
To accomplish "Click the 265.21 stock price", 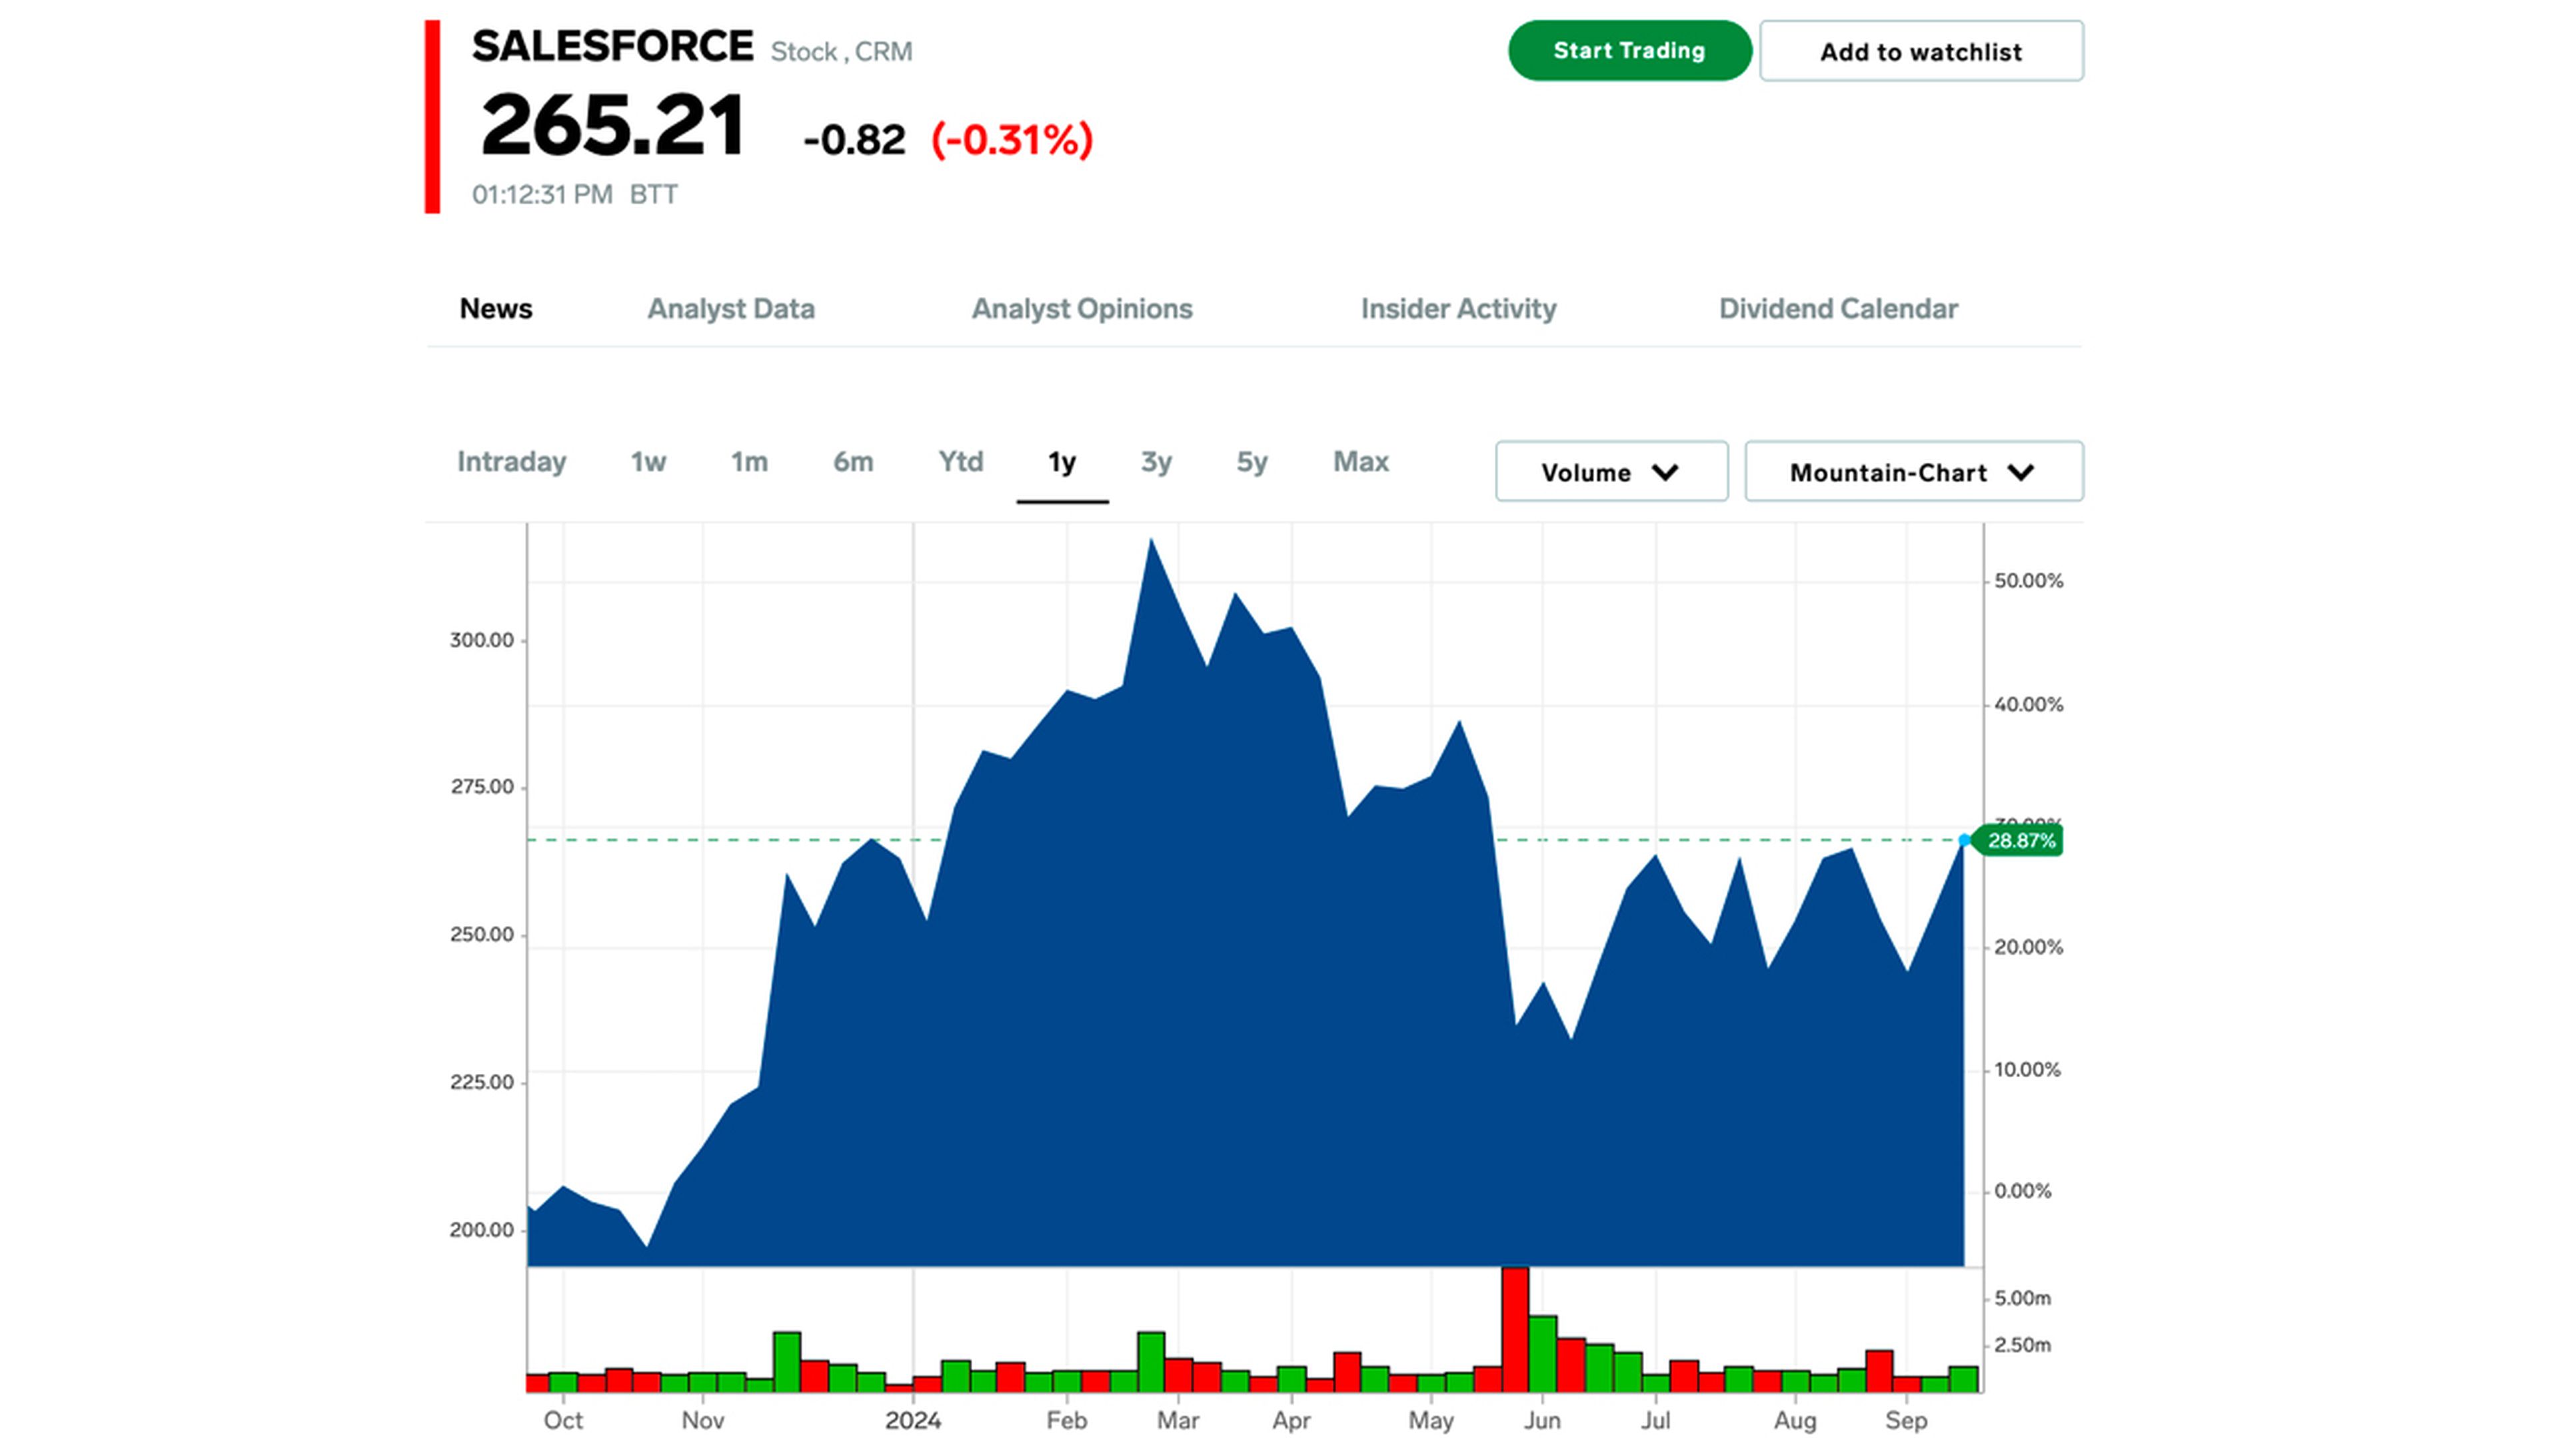I will (612, 125).
